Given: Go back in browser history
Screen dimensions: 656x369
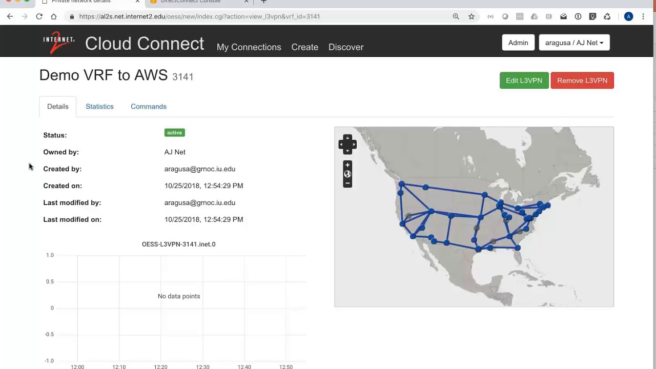Looking at the screenshot, I should 10,16.
